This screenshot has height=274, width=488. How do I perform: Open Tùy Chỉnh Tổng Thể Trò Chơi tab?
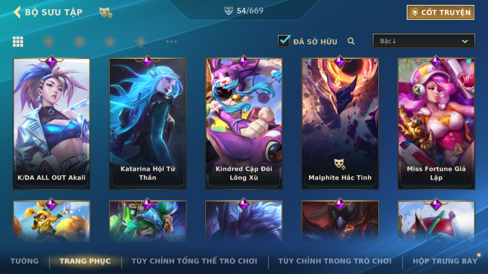(x=194, y=261)
